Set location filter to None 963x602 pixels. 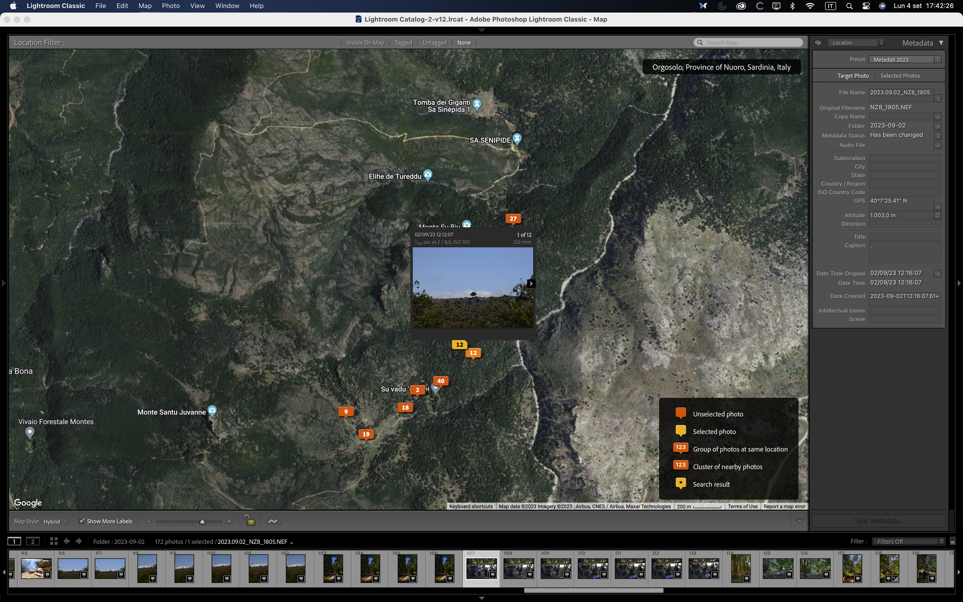tap(464, 43)
